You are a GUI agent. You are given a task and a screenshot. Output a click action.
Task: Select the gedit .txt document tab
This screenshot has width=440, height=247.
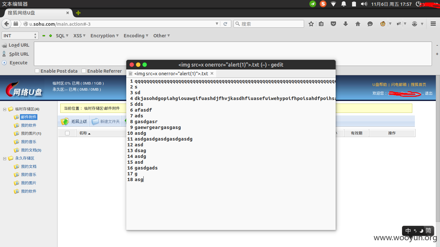tap(171, 73)
